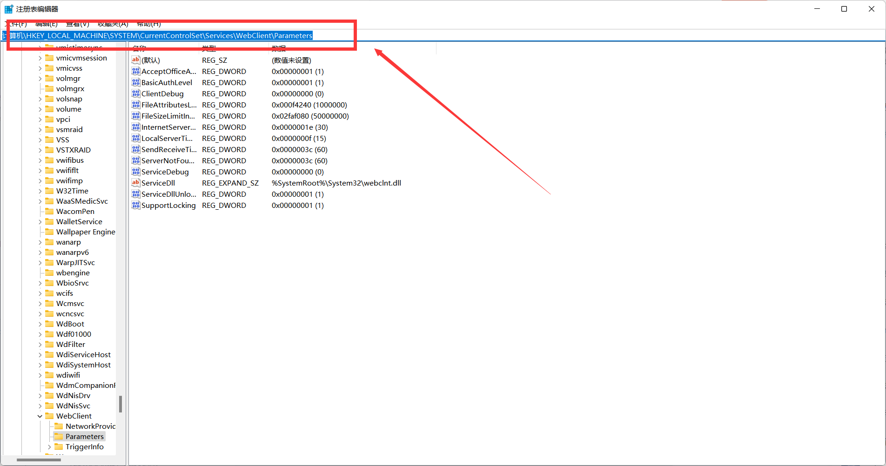The width and height of the screenshot is (886, 466).
Task: Click the DWORD icon next to AcceptOfficeA...
Action: tap(136, 71)
